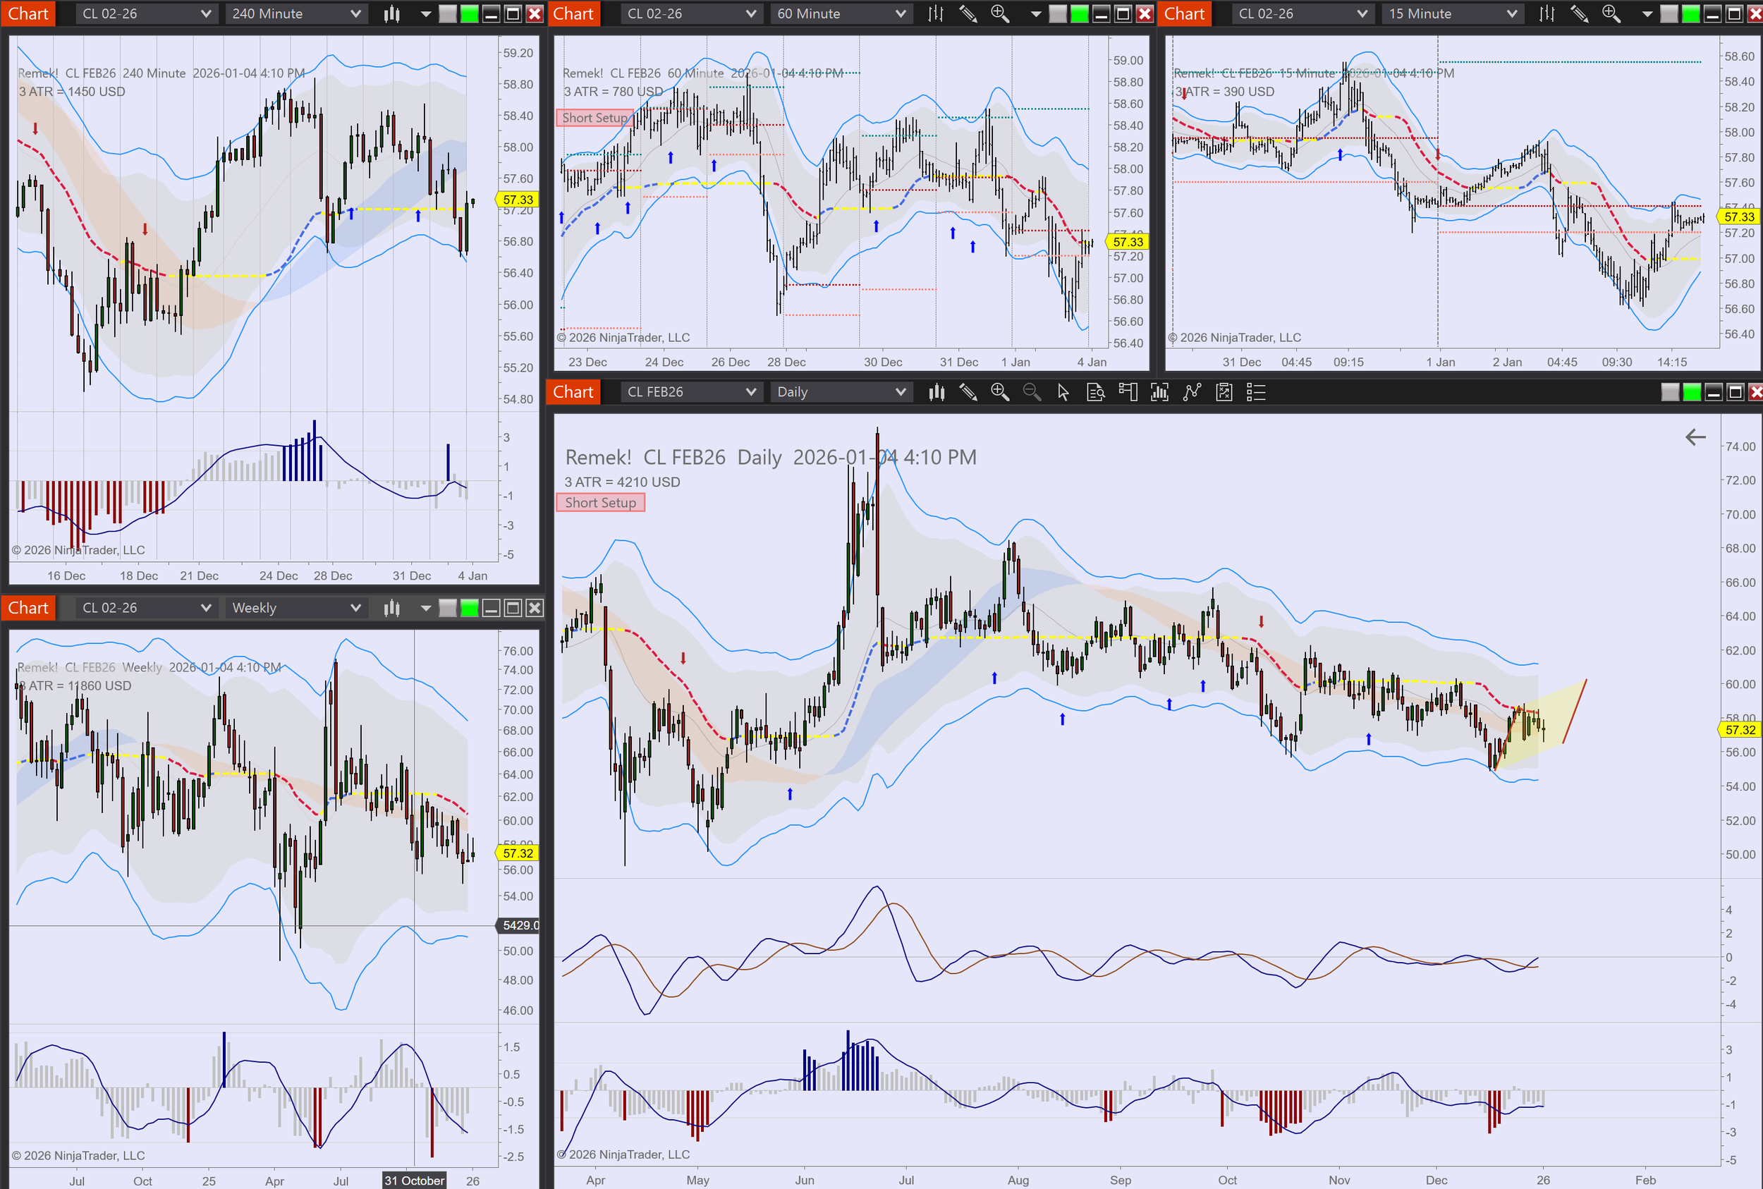The width and height of the screenshot is (1763, 1189).
Task: Open the Data Box icon on Daily chart
Action: (1095, 392)
